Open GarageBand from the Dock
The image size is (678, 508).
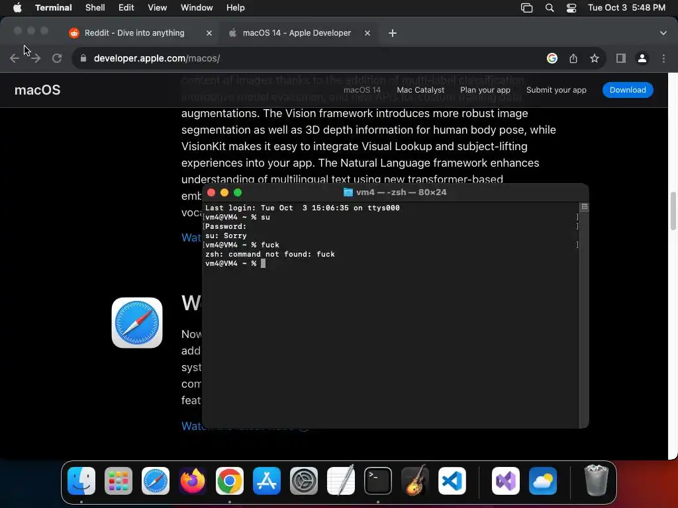click(415, 481)
